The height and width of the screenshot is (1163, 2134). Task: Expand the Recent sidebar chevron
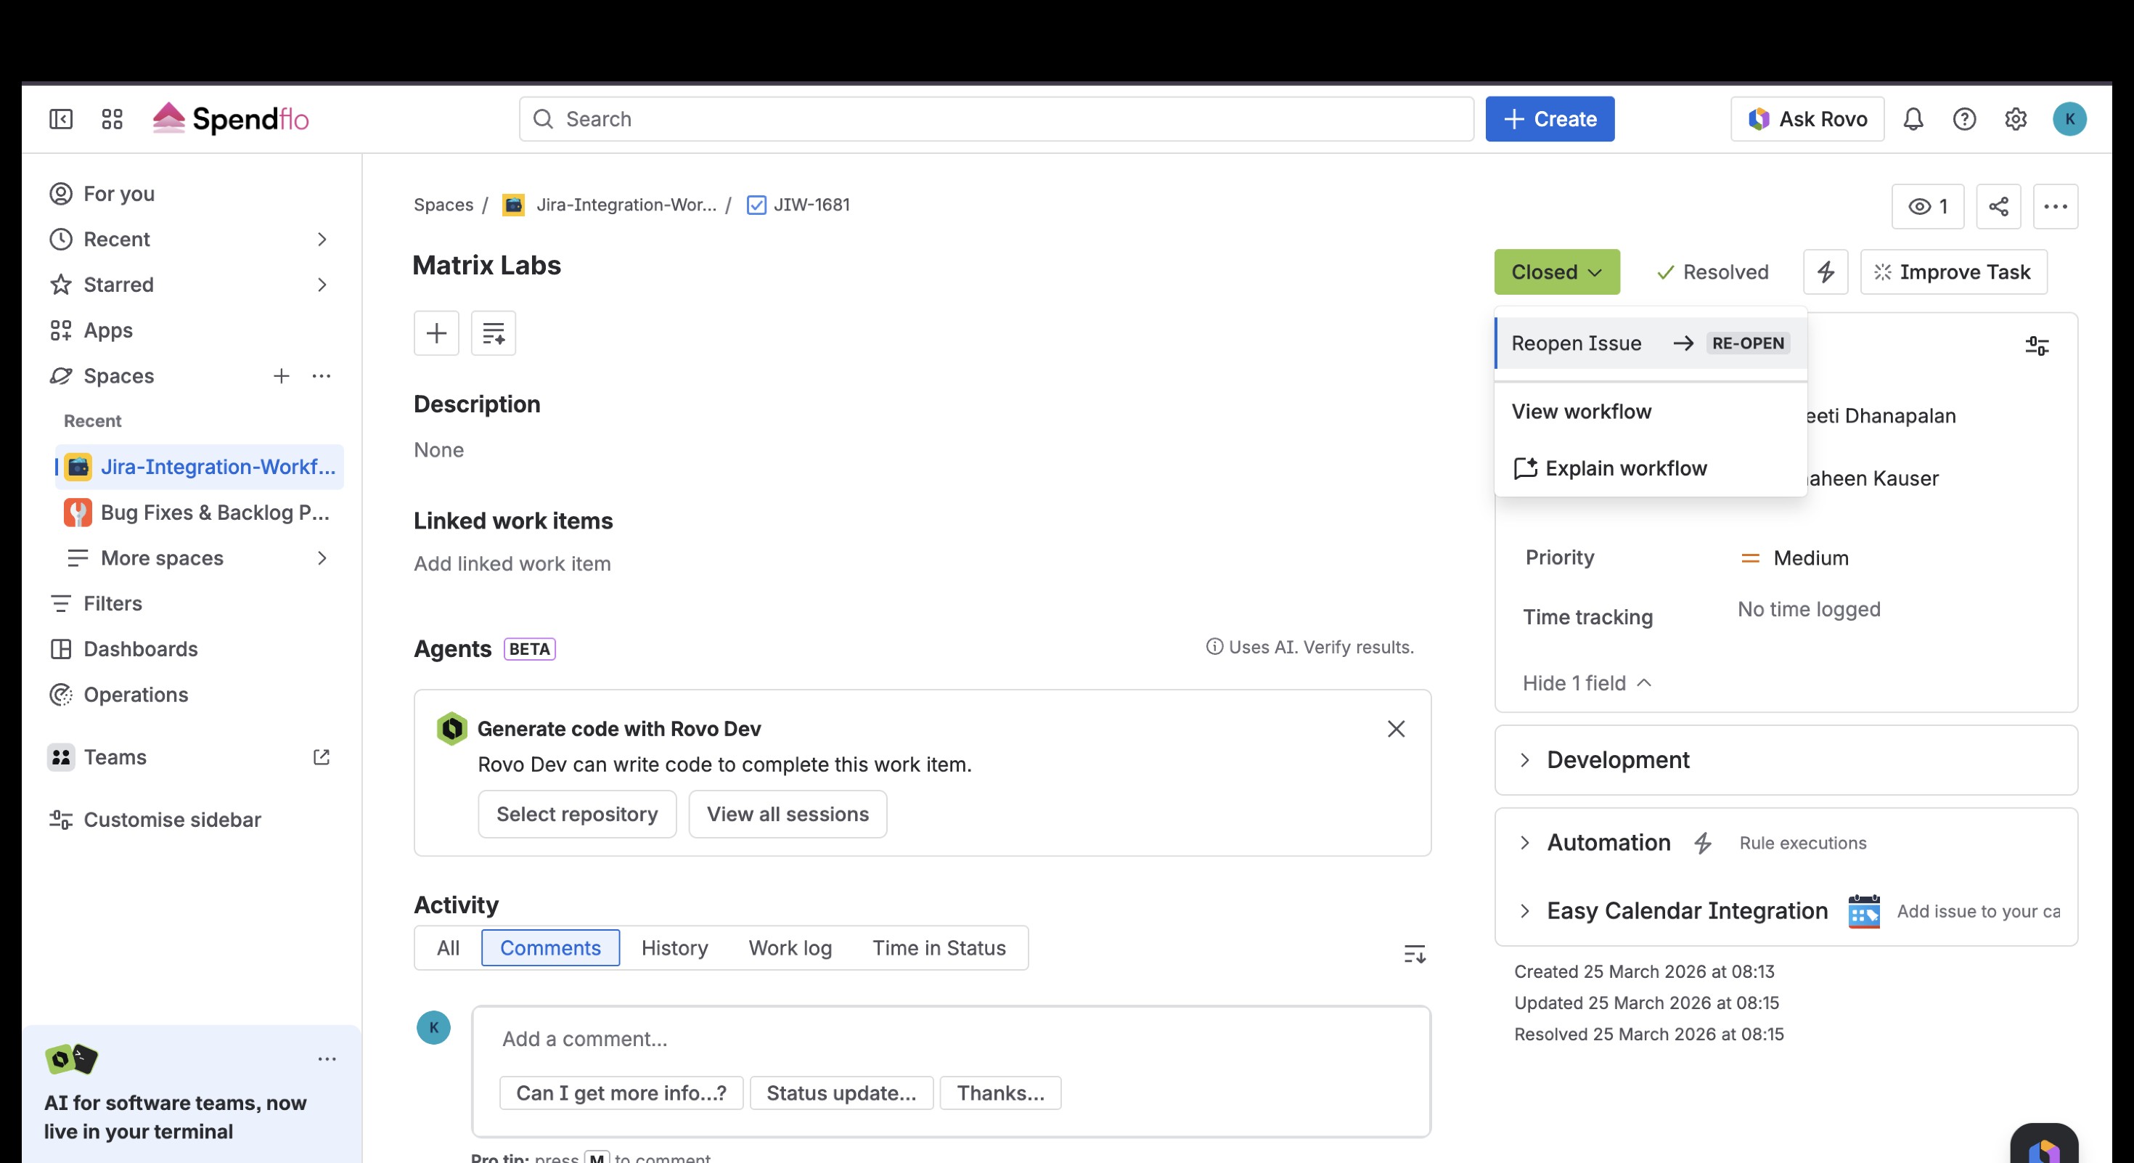pyautogui.click(x=322, y=240)
